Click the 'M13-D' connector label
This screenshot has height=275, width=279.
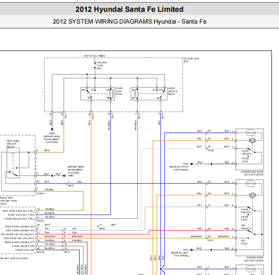(41, 221)
